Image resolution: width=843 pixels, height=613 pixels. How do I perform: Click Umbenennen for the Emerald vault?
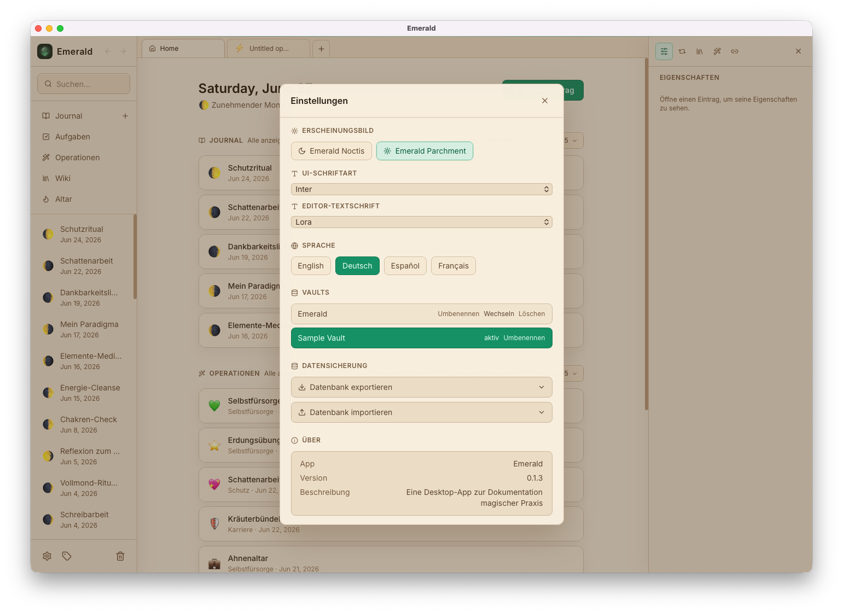tap(458, 314)
